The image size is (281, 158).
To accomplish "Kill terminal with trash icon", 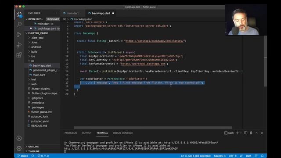I will pos(251,133).
